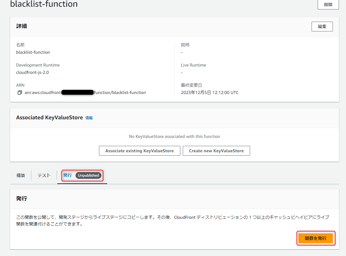The image size is (346, 256).
Task: Click the 最終変更日 timestamp text
Action: (x=209, y=92)
